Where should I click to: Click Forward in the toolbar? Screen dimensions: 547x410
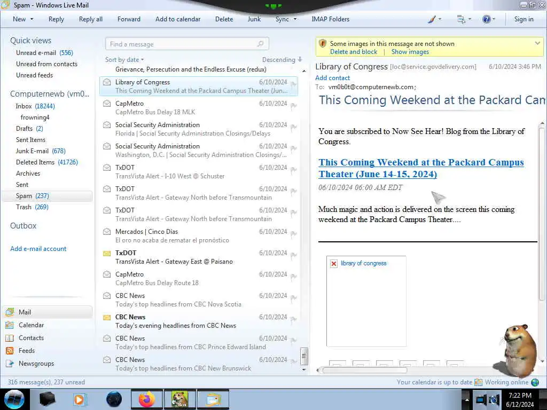[129, 19]
